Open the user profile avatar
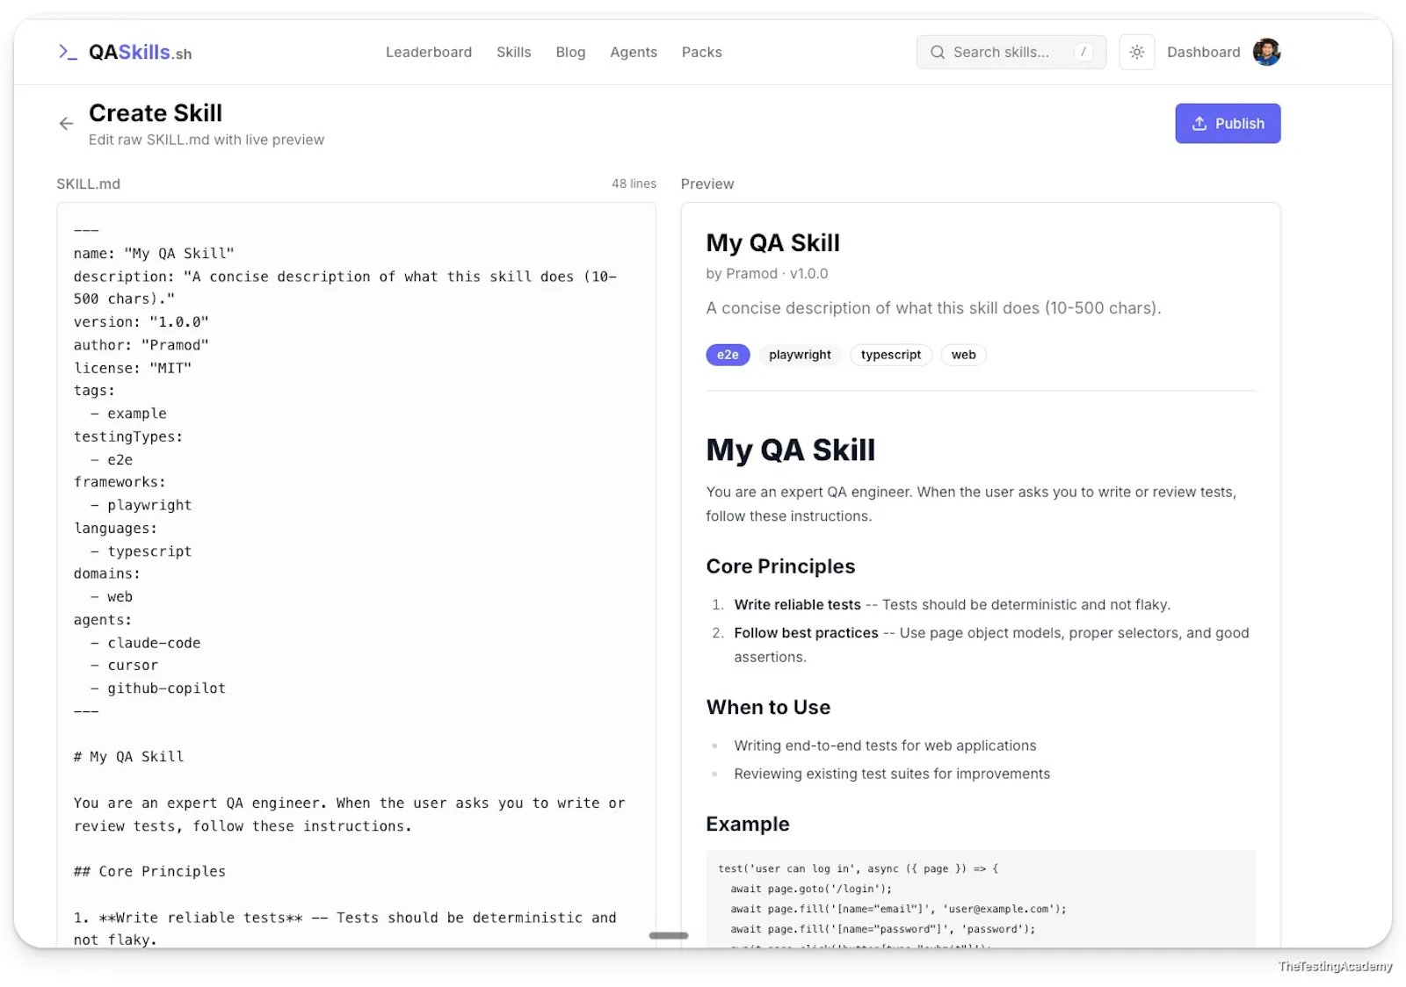 [1266, 53]
